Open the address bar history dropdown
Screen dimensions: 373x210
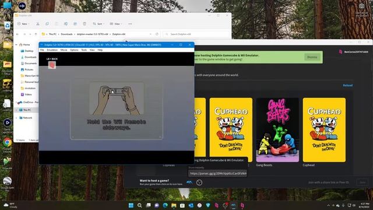(150, 34)
